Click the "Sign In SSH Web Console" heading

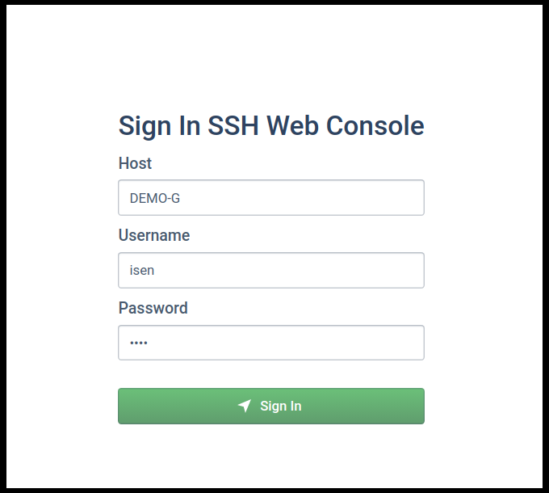point(270,126)
